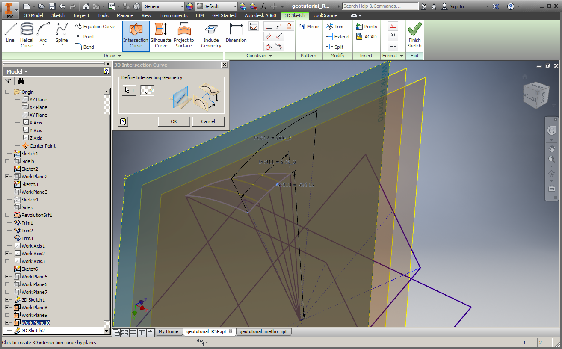Use the Trim tool
This screenshot has width=562, height=349.
[334, 27]
